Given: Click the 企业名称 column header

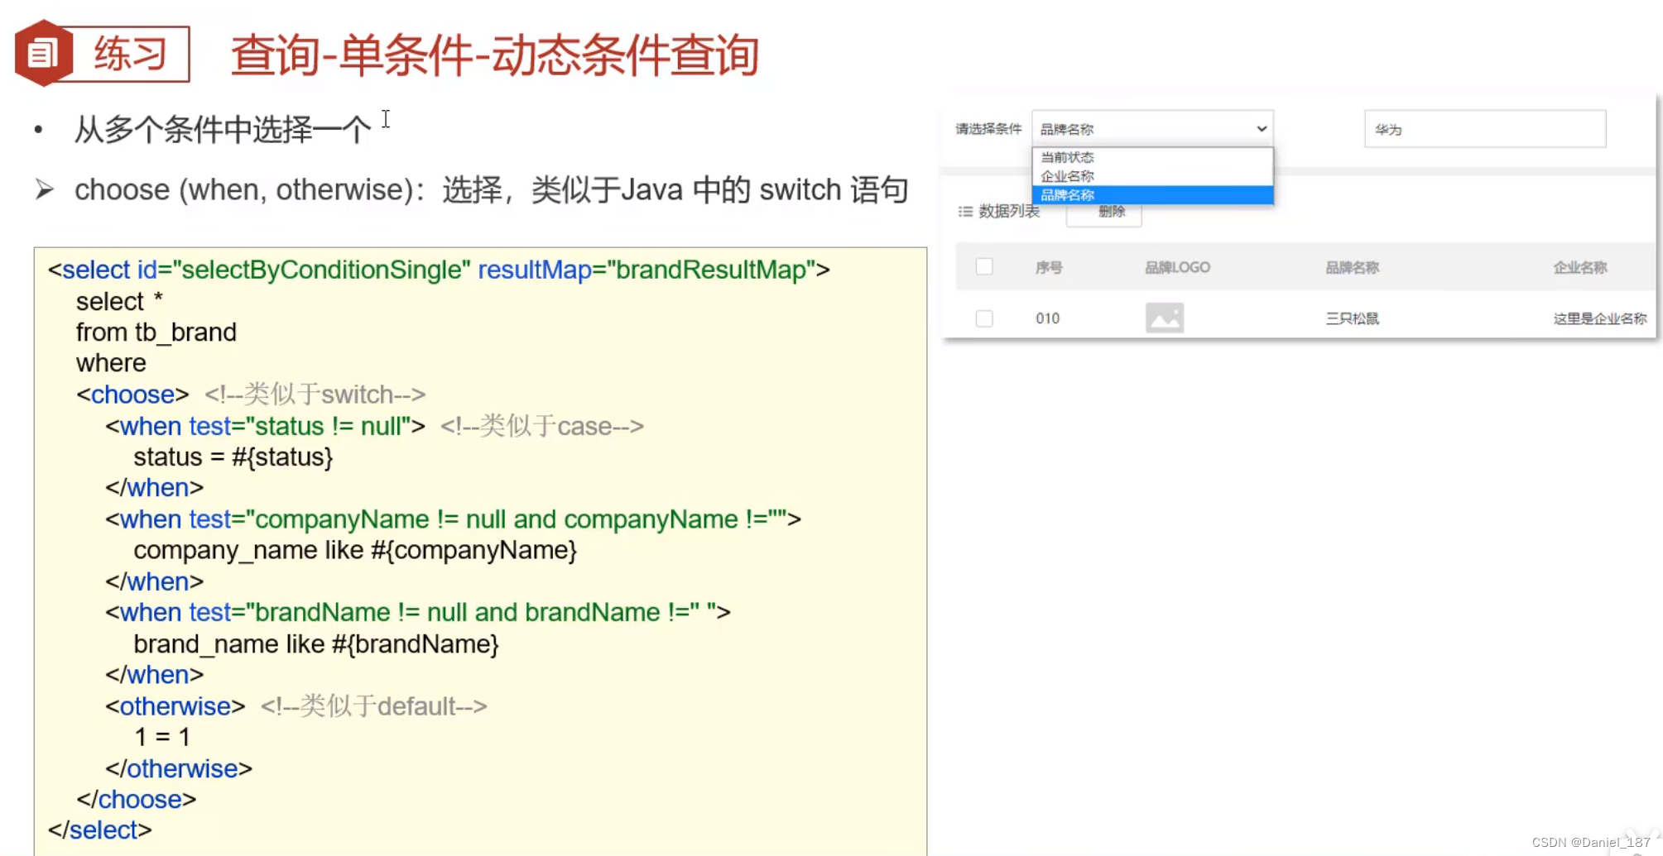Looking at the screenshot, I should coord(1579,267).
